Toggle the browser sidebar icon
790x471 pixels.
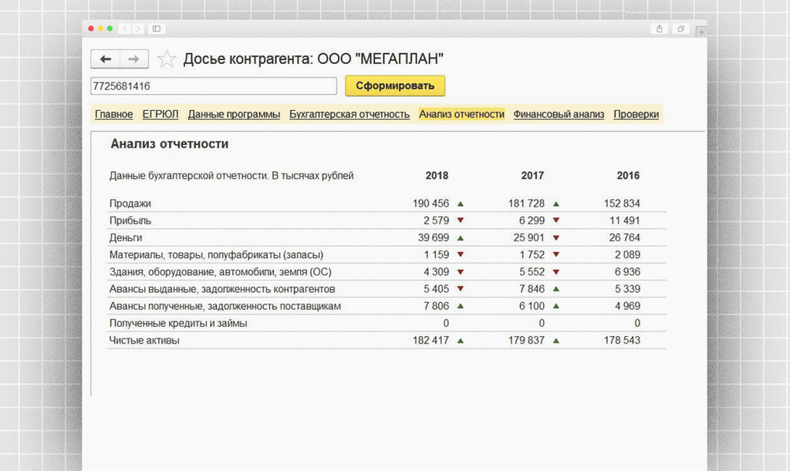157,29
